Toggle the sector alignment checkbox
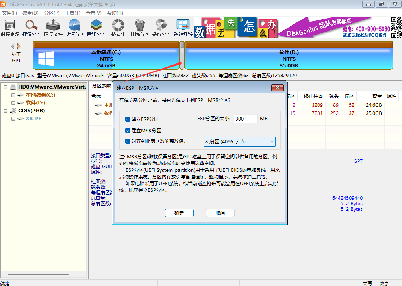The width and height of the screenshot is (402, 286). (128, 141)
